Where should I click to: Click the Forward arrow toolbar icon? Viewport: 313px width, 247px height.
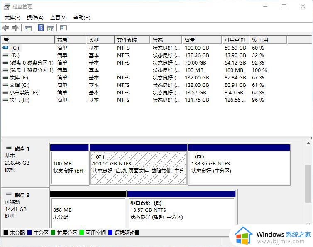(x=15, y=28)
